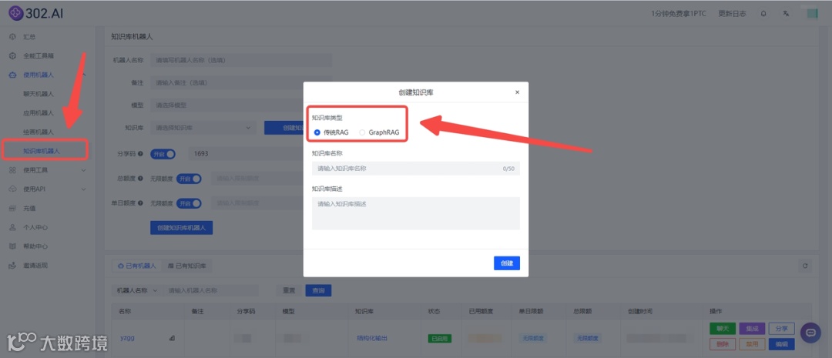Click the 充值 card icon
This screenshot has width=832, height=358.
(13, 209)
